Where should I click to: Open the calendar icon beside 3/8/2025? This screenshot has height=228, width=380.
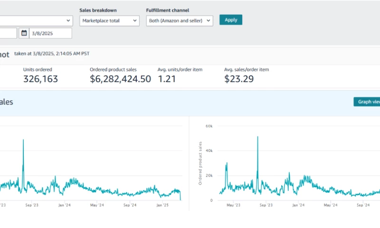click(24, 33)
